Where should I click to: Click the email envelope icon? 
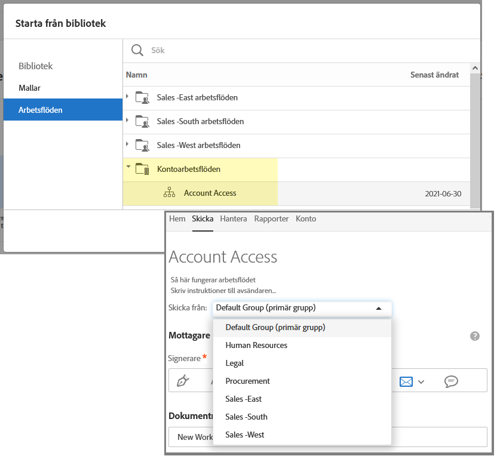(406, 381)
